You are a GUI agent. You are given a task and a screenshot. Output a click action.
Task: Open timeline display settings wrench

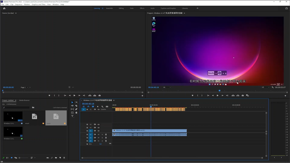103,106
